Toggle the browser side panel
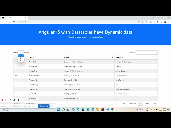Screen dimensions: 171x128 [x=161, y=22]
